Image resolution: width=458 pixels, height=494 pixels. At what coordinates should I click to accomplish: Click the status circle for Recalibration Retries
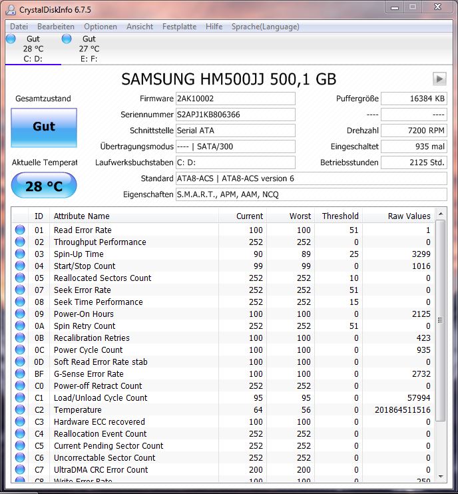click(x=20, y=338)
